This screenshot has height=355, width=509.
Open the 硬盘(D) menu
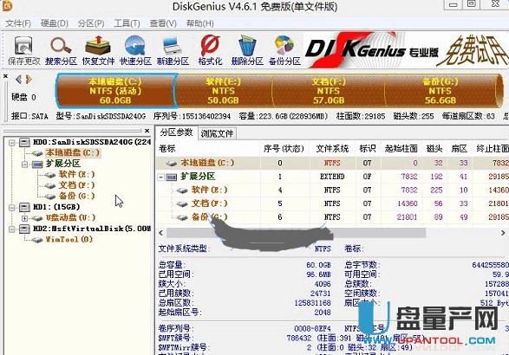coord(55,23)
